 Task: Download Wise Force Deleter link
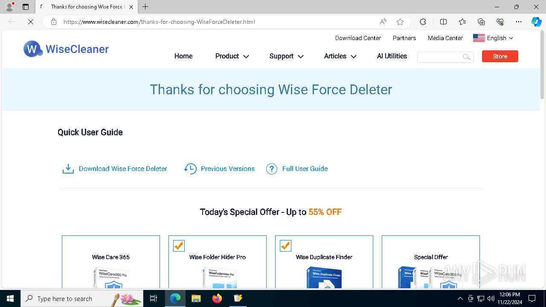pos(123,169)
